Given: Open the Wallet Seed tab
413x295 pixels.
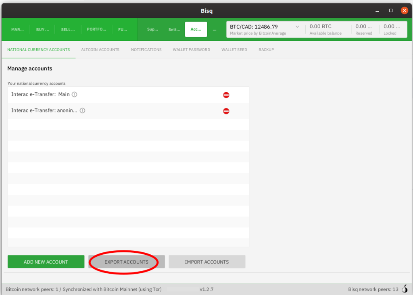Looking at the screenshot, I should tap(234, 50).
